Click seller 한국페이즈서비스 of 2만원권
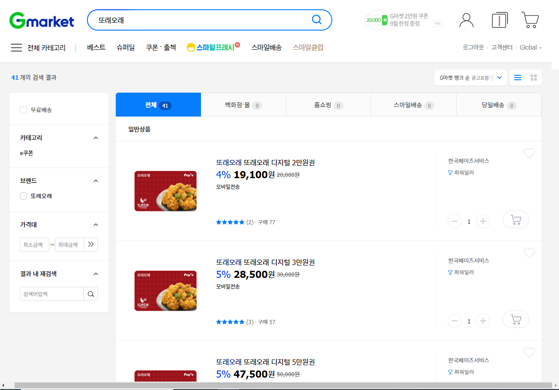Image resolution: width=559 pixels, height=390 pixels. 468,161
